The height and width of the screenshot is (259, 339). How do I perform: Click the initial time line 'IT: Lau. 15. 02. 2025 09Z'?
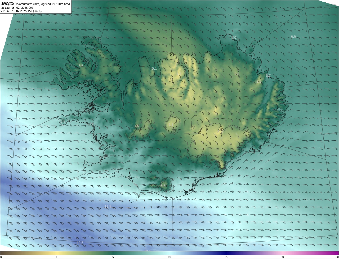pos(17,8)
